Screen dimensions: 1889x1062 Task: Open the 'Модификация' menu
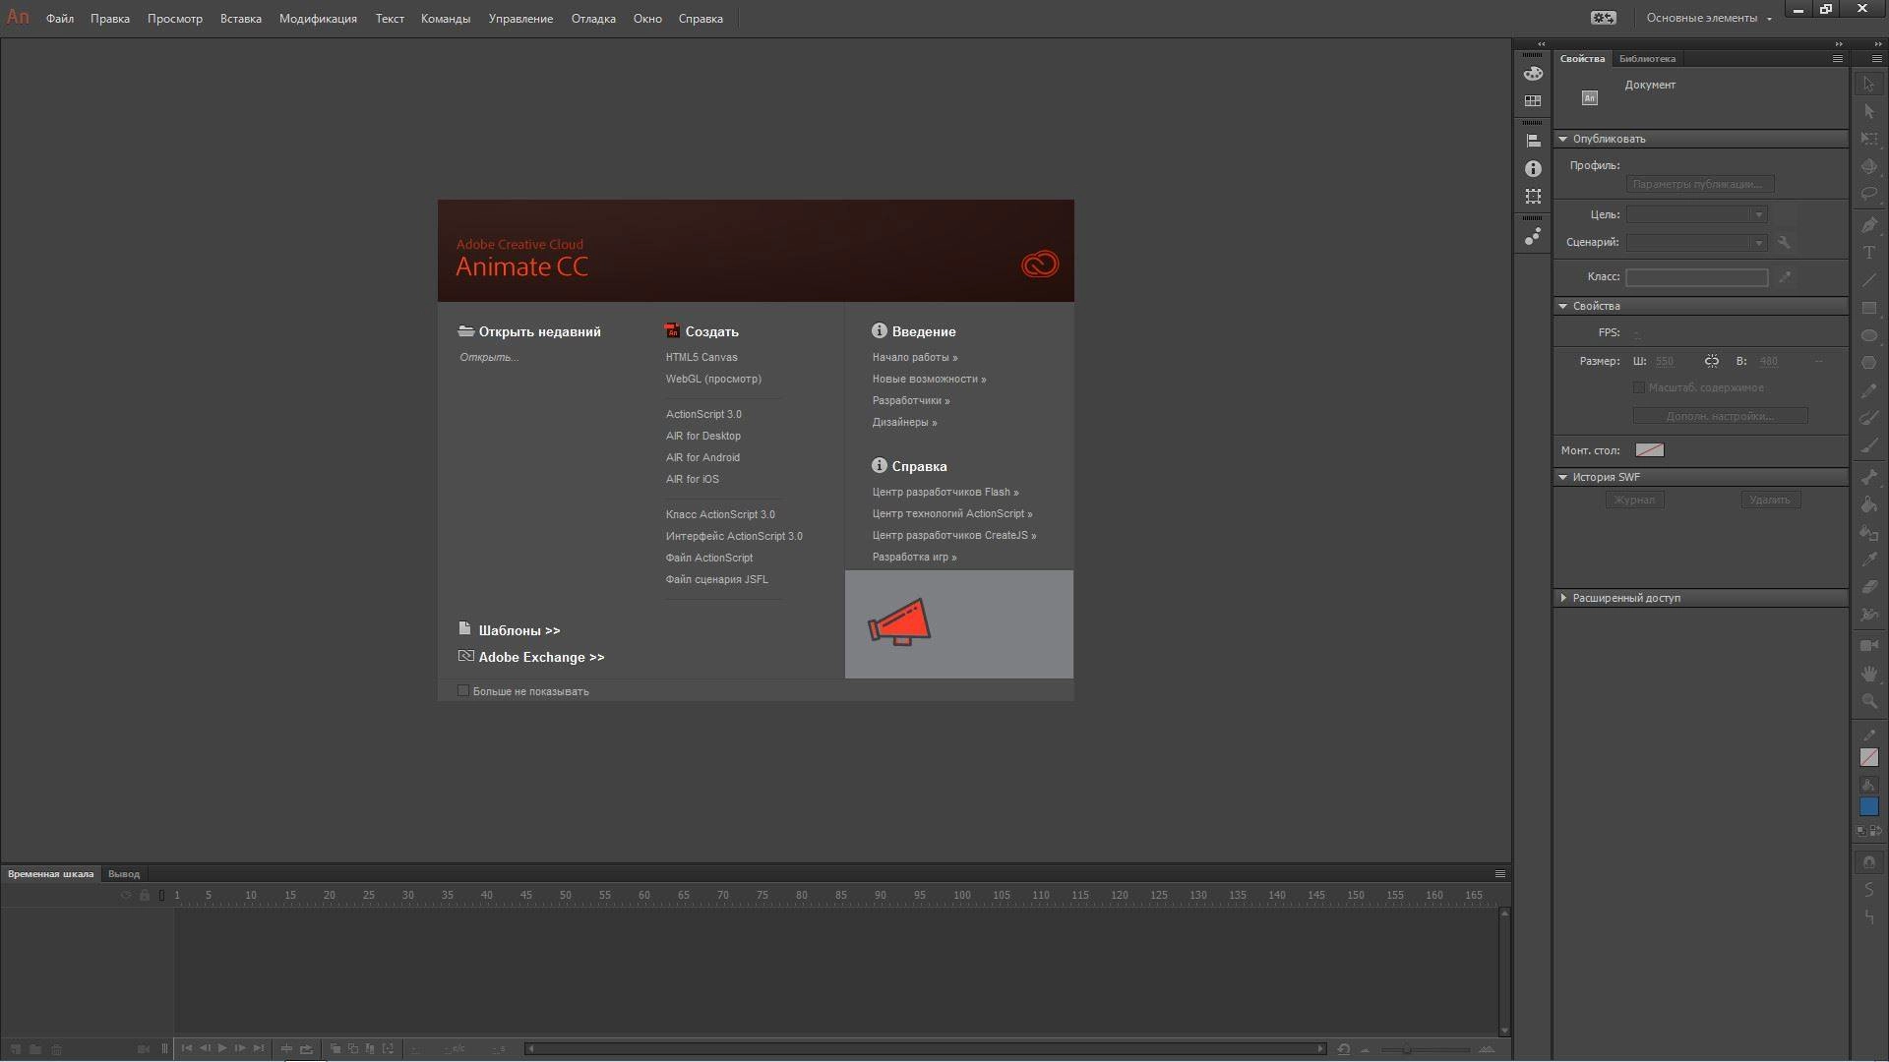(318, 19)
